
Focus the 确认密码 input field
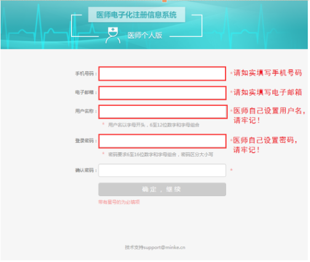[162, 170]
